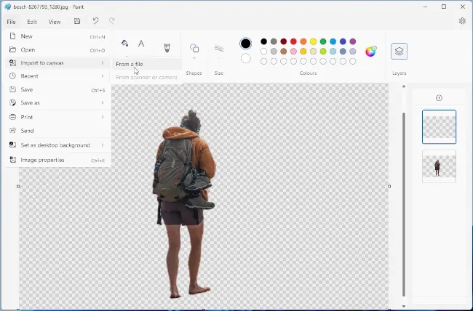This screenshot has height=311, width=473.
Task: Click the right-middle canvas resize handle
Action: coord(389,186)
